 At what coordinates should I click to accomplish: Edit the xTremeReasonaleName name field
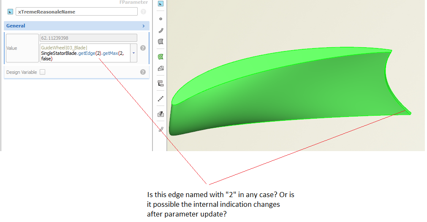[x=76, y=12]
